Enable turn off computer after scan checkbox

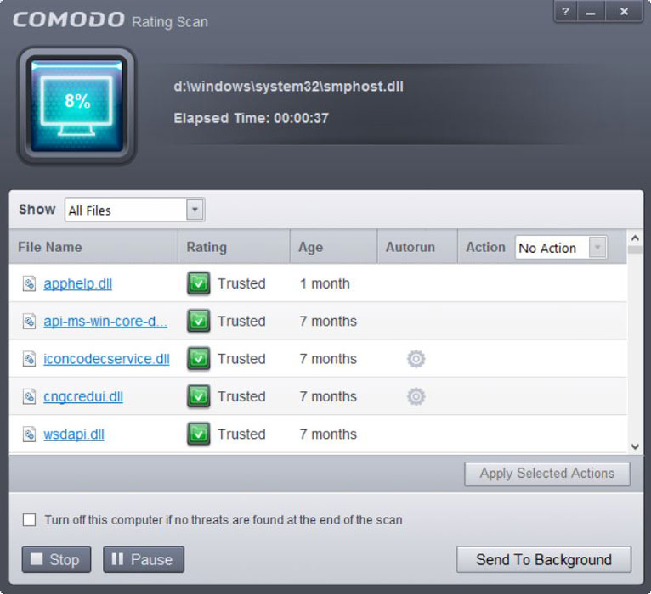coord(29,520)
